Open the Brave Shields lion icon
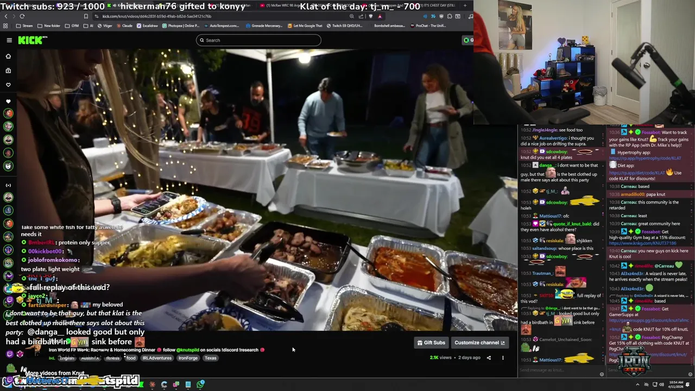695x391 pixels. pyautogui.click(x=370, y=16)
